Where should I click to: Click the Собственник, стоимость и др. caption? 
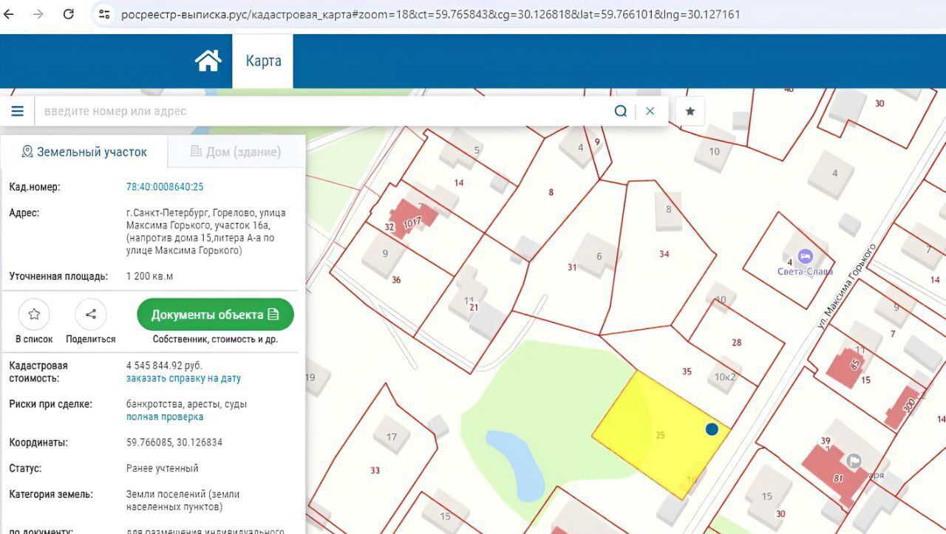[x=215, y=340]
